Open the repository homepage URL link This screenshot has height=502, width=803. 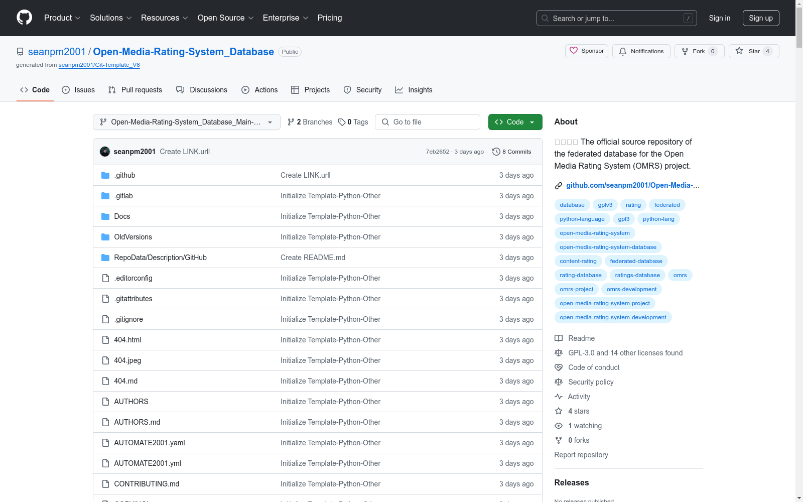[x=633, y=185]
